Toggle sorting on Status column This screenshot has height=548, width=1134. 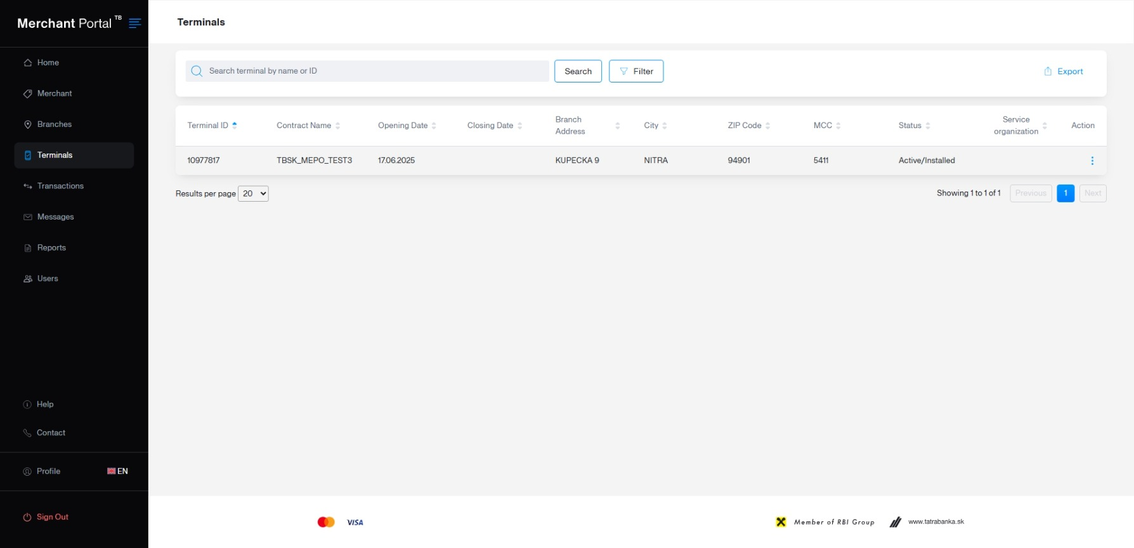[x=927, y=126]
